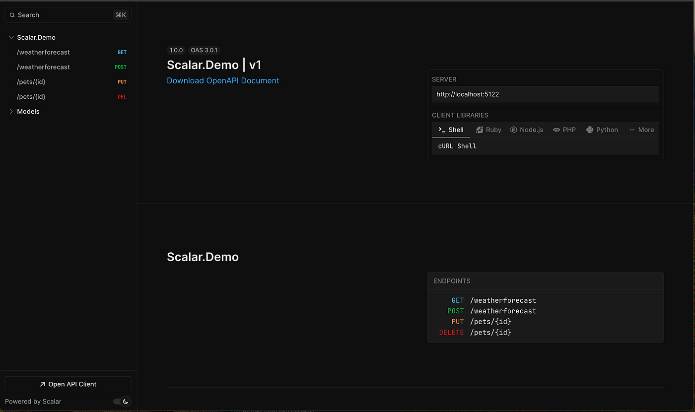
Task: Select the PHP client library tab
Action: pyautogui.click(x=564, y=130)
